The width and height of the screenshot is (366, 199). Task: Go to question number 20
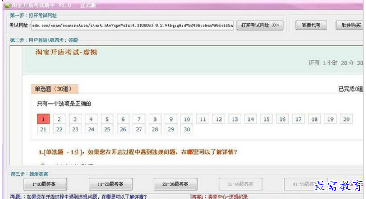tap(346, 119)
